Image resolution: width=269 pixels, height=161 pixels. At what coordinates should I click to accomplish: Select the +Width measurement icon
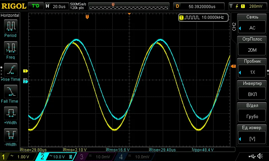pyautogui.click(x=11, y=113)
